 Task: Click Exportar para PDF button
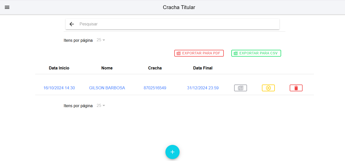click(x=199, y=53)
